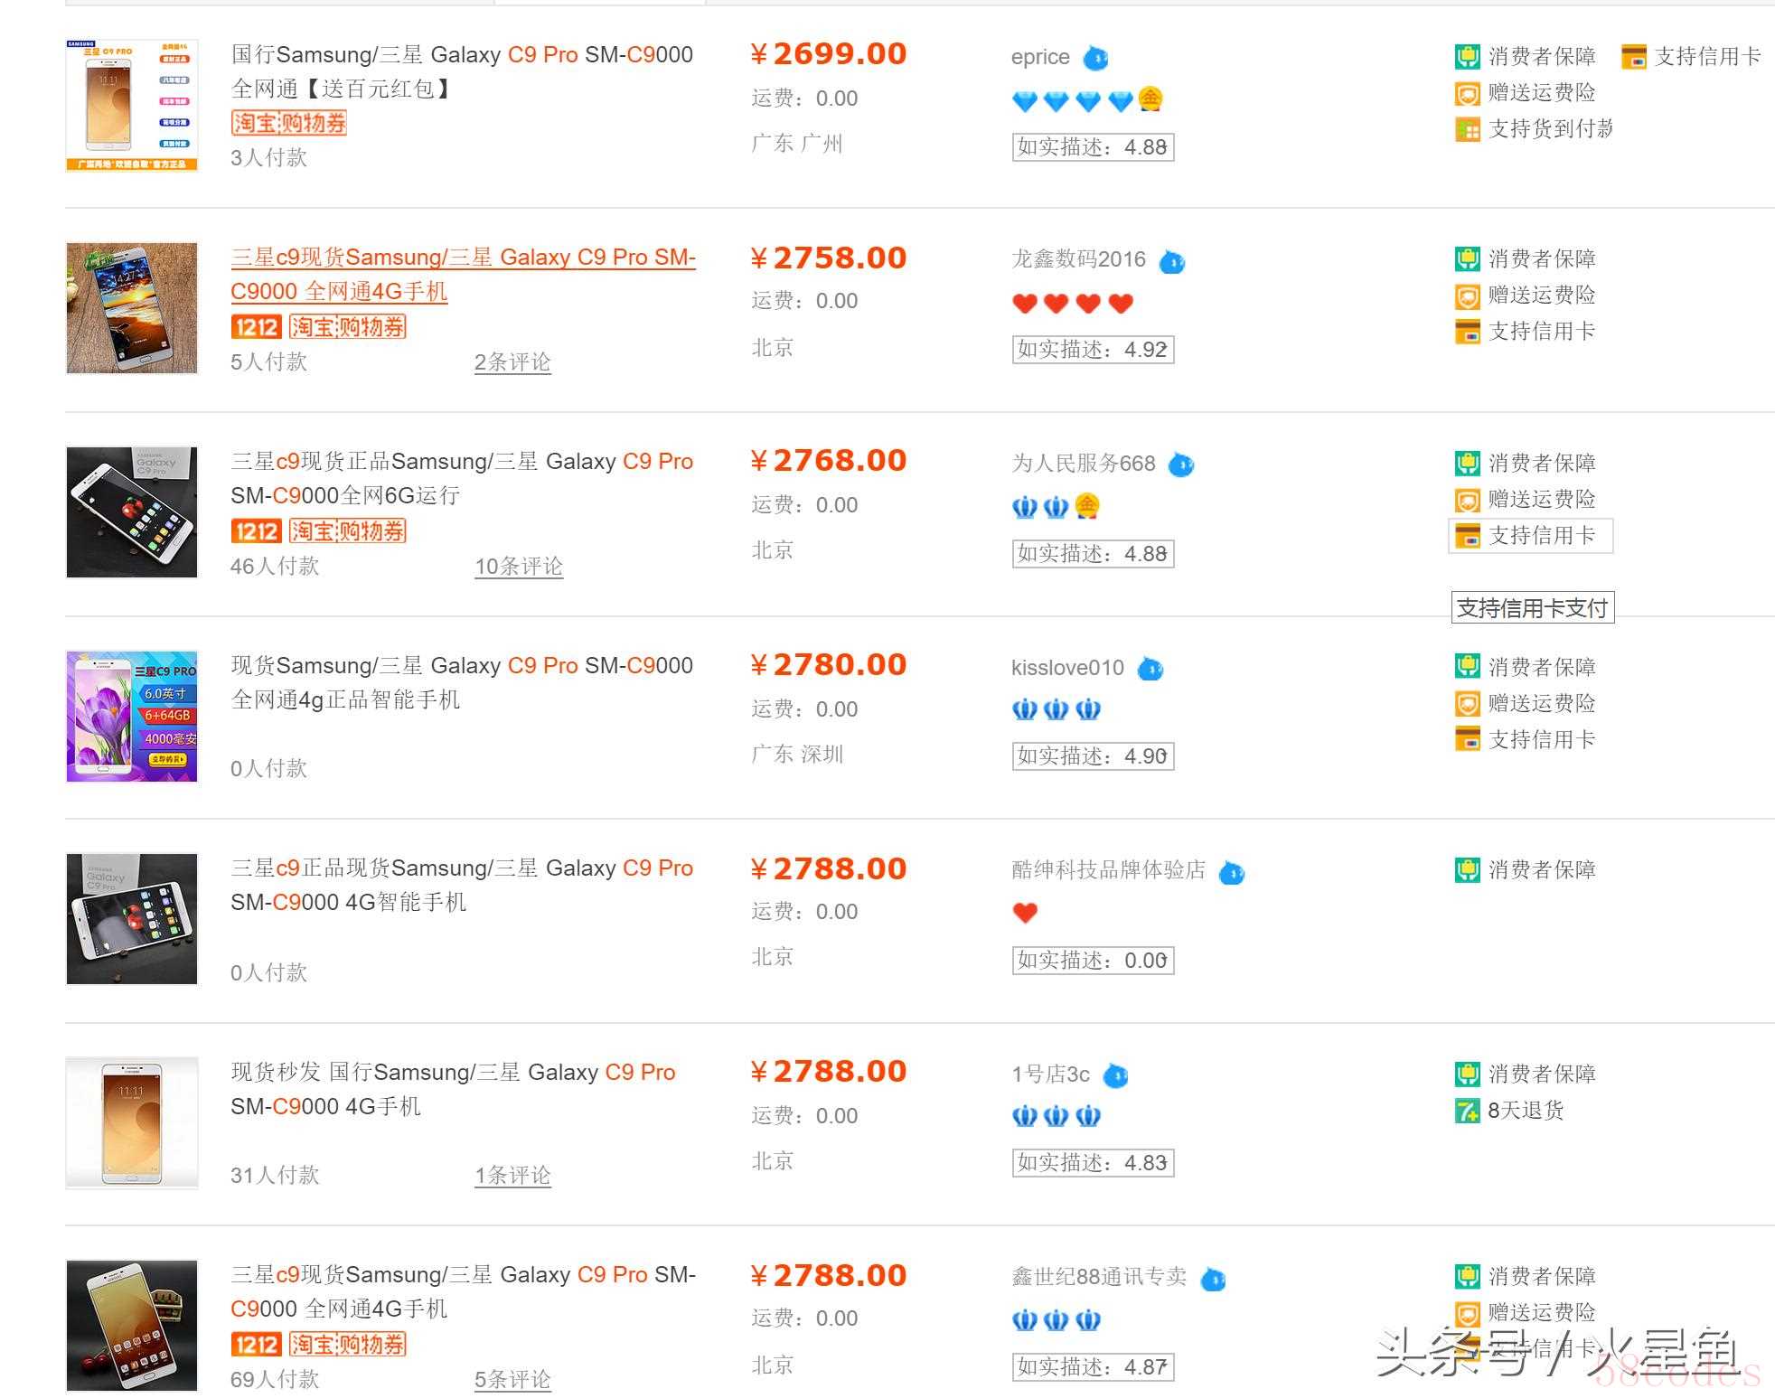Click the 1212 badge under the ¥2758 listing
The height and width of the screenshot is (1398, 1775).
click(257, 327)
